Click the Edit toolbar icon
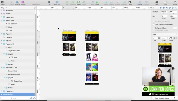The width and height of the screenshot is (178, 101). coord(67,3)
